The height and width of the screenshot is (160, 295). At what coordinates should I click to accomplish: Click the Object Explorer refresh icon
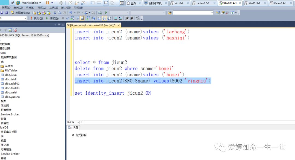(x=10, y=30)
